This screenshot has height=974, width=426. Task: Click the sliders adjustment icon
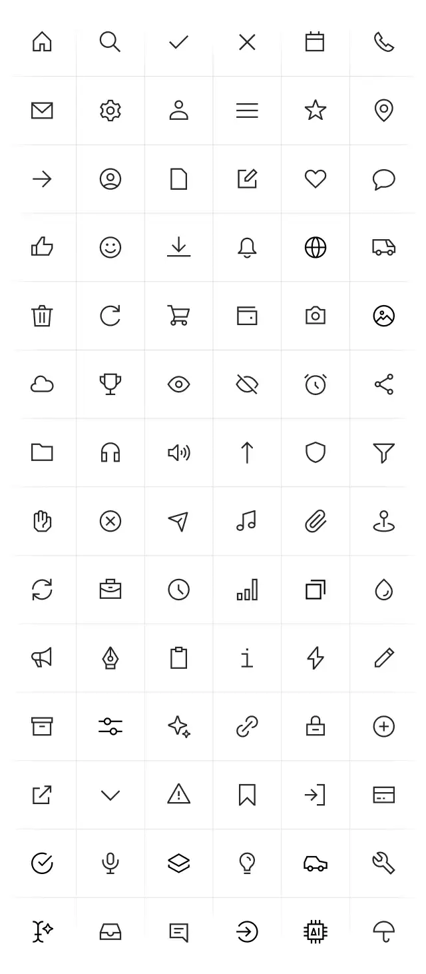[x=110, y=726]
